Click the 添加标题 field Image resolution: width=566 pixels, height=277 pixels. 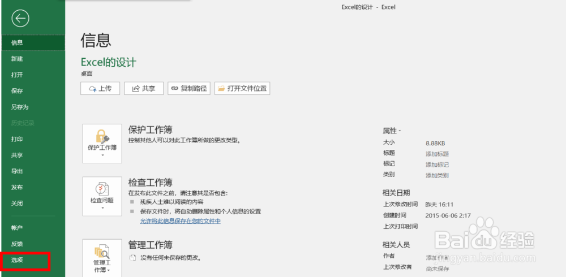click(437, 154)
